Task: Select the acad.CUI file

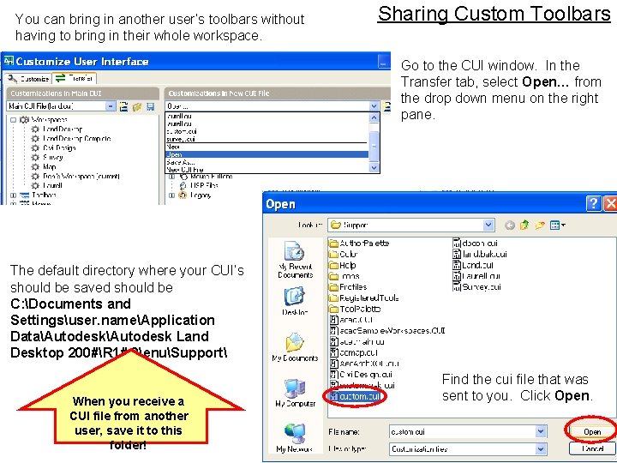Action: click(x=351, y=320)
